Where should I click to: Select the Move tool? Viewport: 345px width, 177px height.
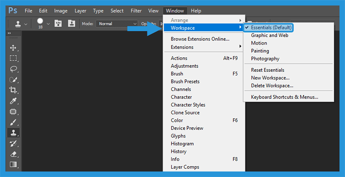coord(13,48)
